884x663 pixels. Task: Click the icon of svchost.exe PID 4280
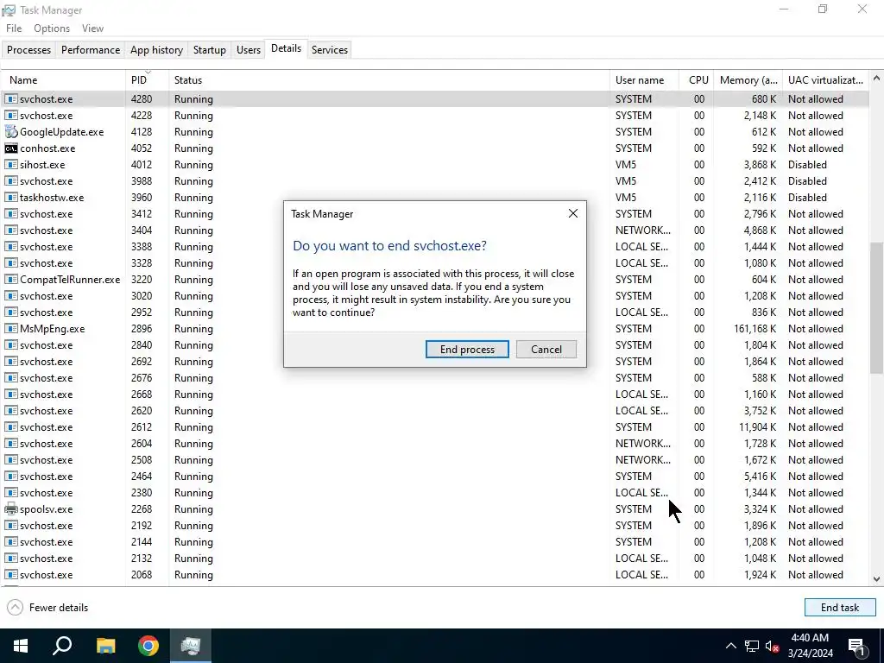10,99
